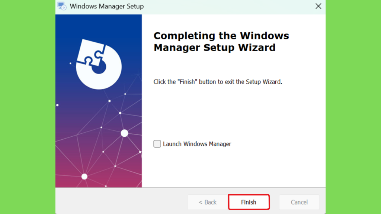Click the white dot near the banner bottom
This screenshot has width=381, height=214.
coord(84,176)
